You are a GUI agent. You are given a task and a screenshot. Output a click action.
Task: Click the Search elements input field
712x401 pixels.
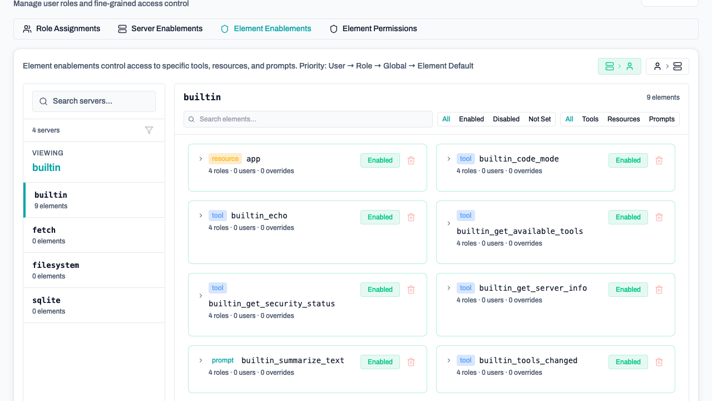308,119
